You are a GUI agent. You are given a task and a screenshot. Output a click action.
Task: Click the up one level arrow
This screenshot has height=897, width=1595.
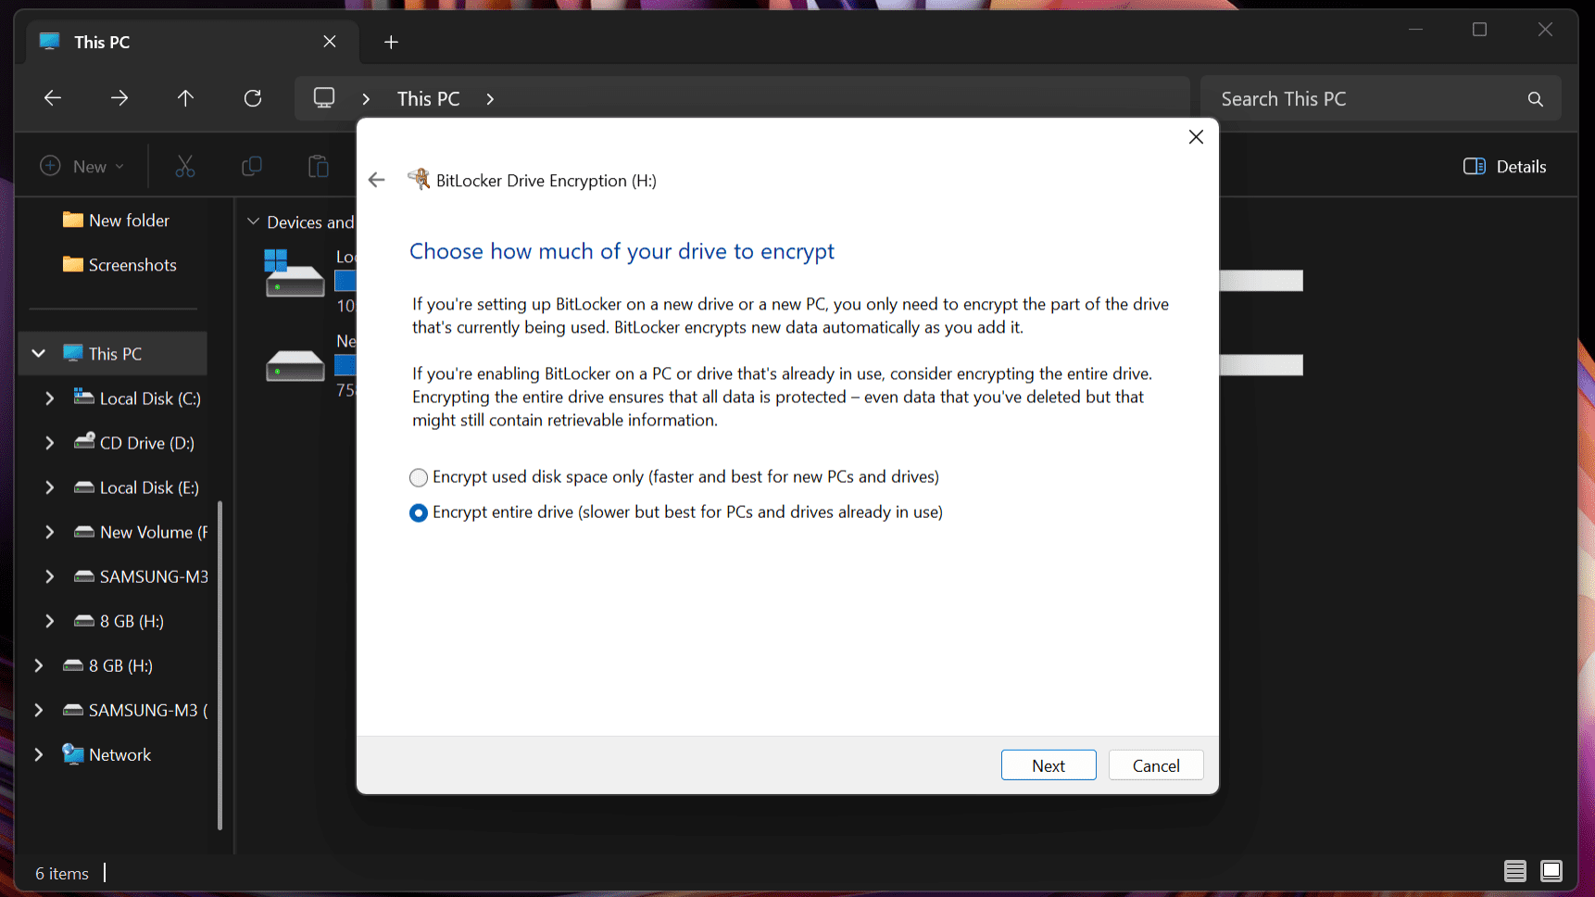tap(185, 98)
